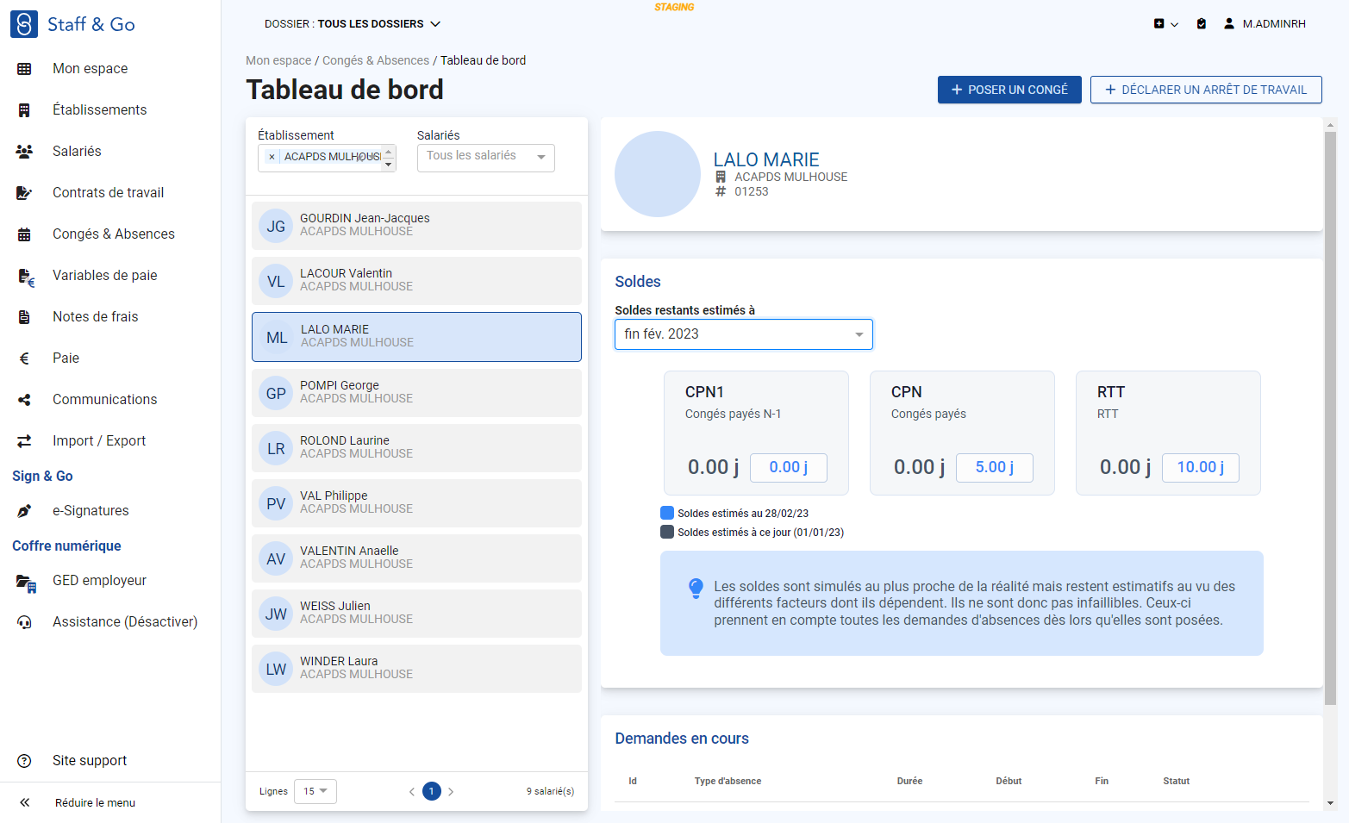Click POSER UN CONGÉ button

1009,90
